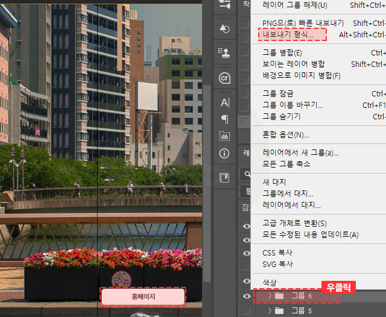Select the 그룹 5 layer name
Image resolution: width=386 pixels, height=317 pixels.
302,311
